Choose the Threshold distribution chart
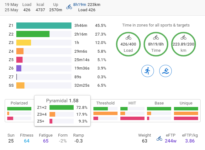205x150 pixels. coord(105,111)
